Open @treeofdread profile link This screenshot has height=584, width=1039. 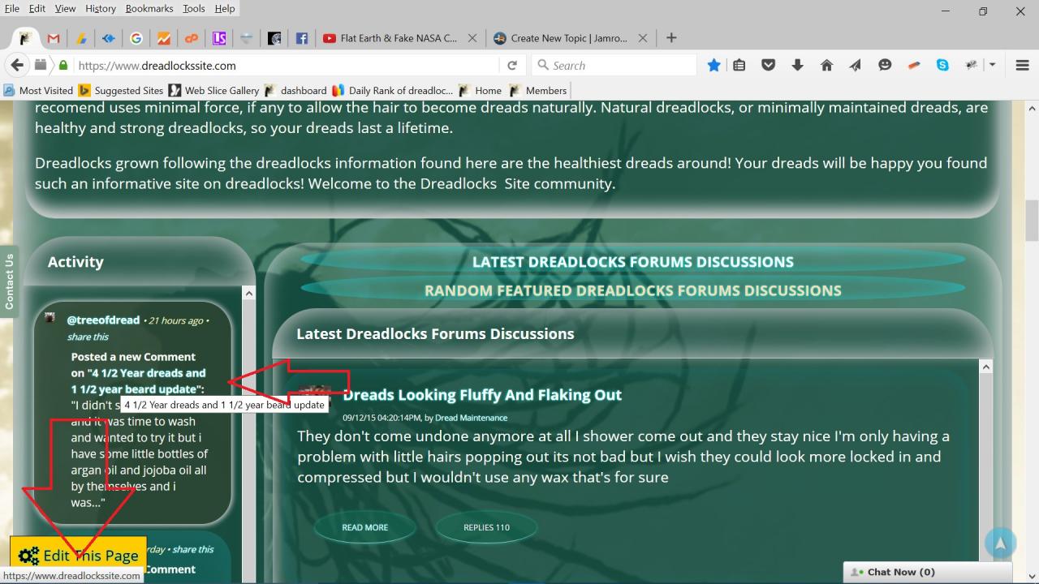point(103,320)
